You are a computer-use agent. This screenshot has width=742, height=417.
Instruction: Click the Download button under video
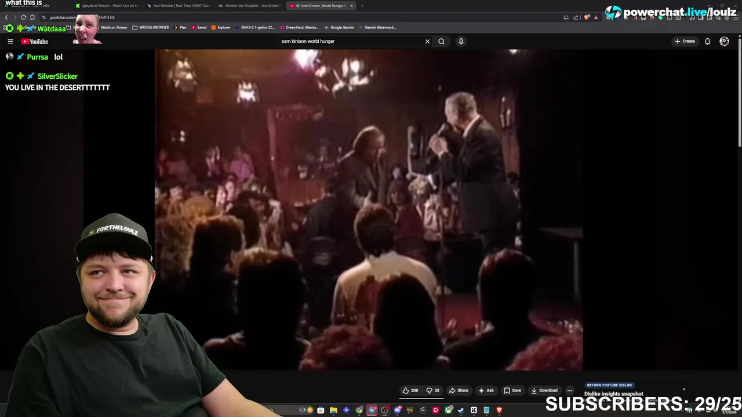(544, 390)
